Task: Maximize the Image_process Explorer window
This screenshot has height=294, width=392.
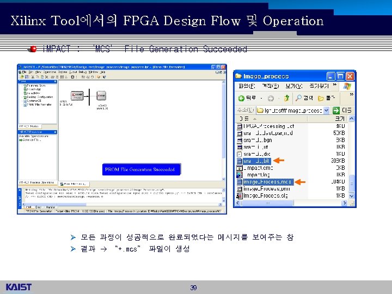Action: 340,76
